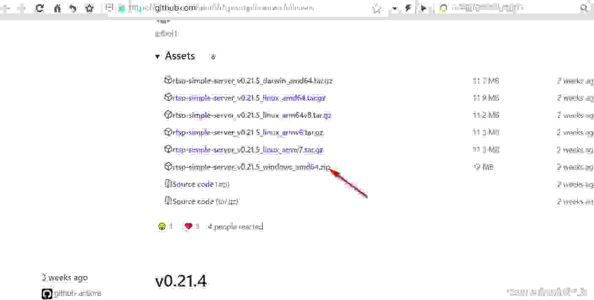The width and height of the screenshot is (594, 300).
Task: Bookmark this page with the address bar star
Action: click(377, 8)
